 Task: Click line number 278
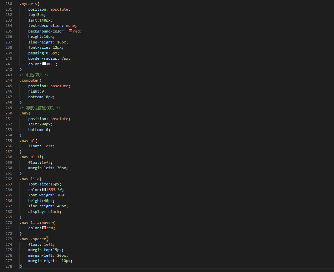click(9, 266)
